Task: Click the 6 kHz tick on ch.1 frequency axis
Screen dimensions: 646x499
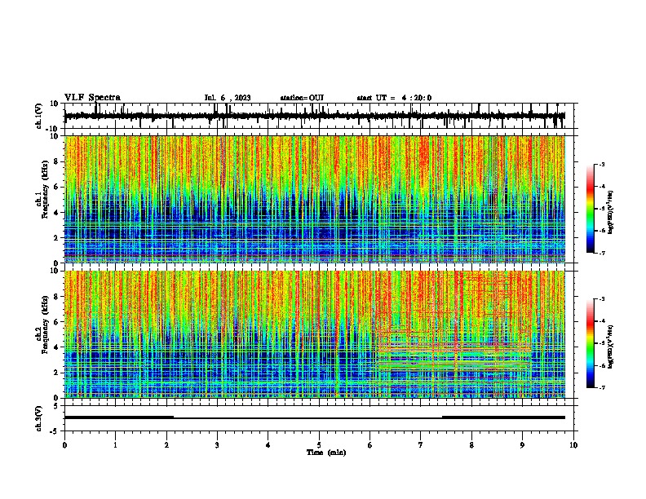Action: tap(57, 187)
